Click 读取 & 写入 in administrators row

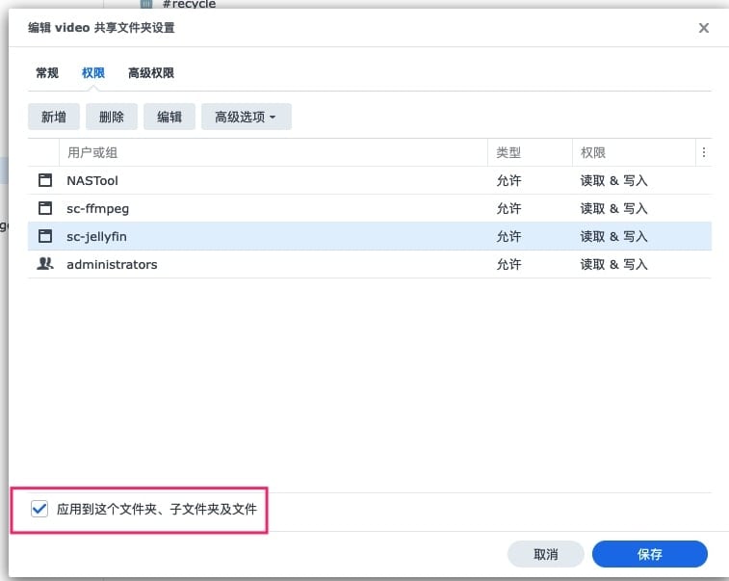(x=613, y=264)
